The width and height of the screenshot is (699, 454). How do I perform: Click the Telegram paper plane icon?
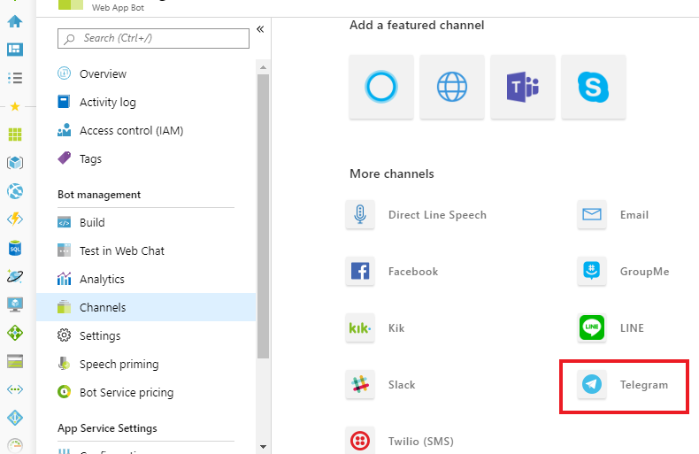[592, 384]
